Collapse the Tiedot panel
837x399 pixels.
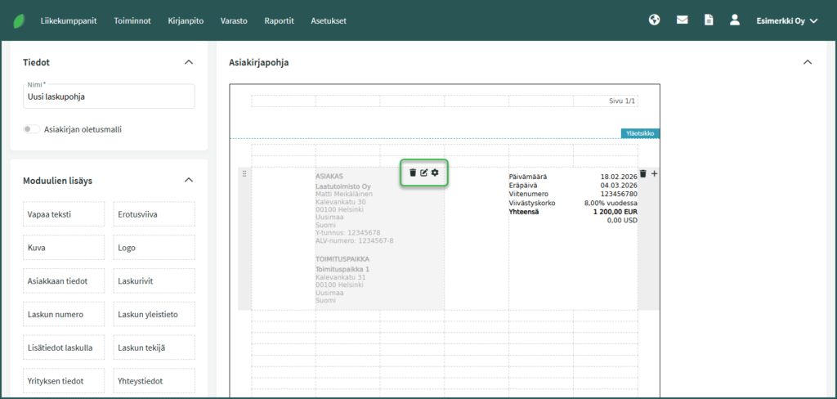(x=189, y=62)
